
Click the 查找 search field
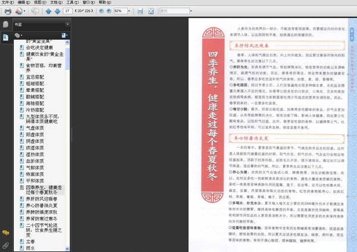coord(174,11)
